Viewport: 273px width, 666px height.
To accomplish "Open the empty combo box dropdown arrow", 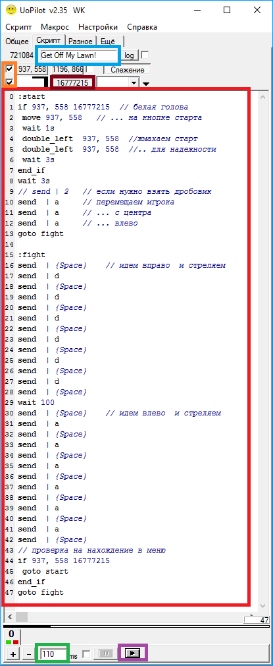I will coord(134,82).
